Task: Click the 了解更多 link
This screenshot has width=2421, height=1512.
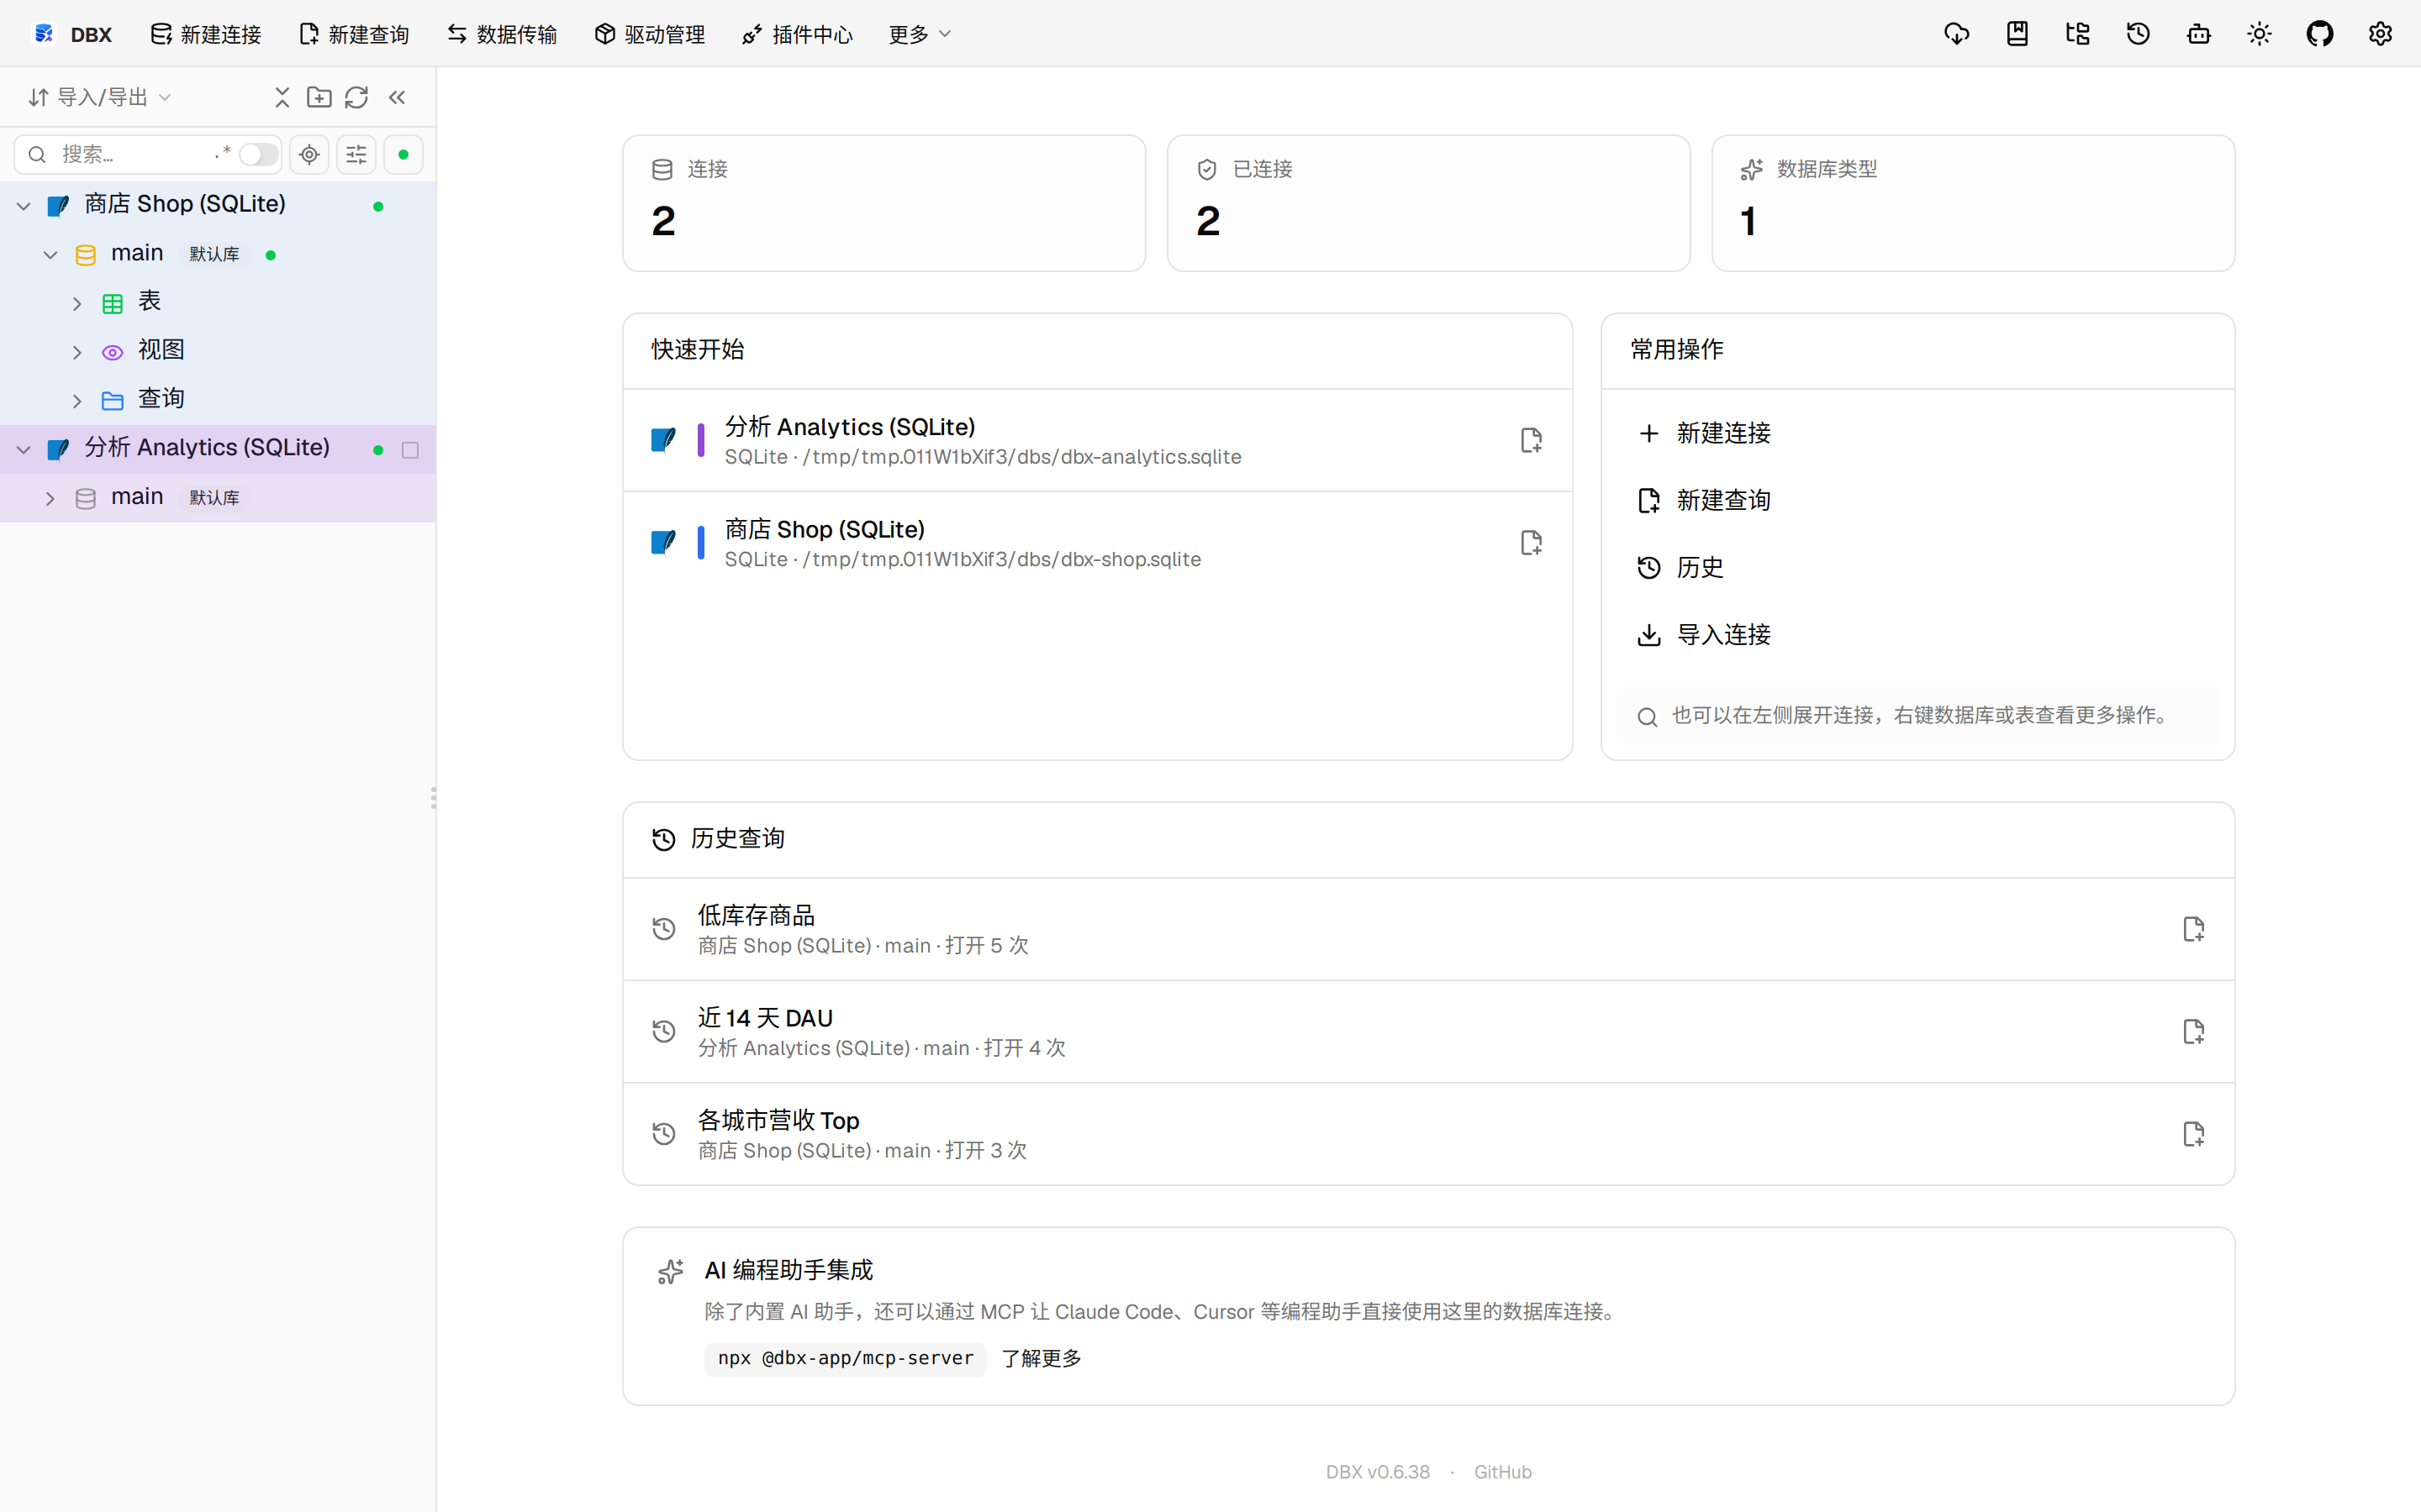Action: tap(1042, 1358)
